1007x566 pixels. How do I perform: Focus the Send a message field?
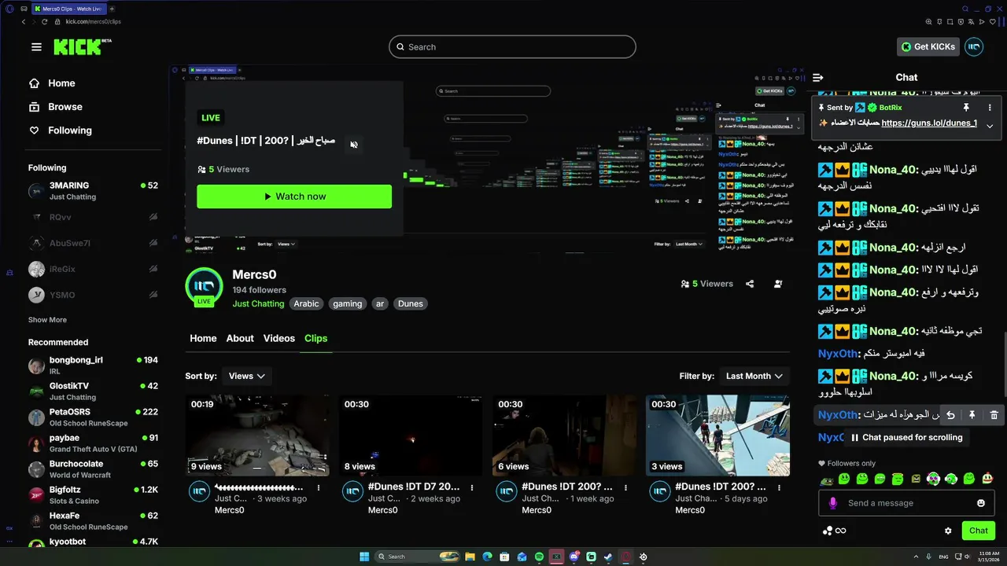905,503
